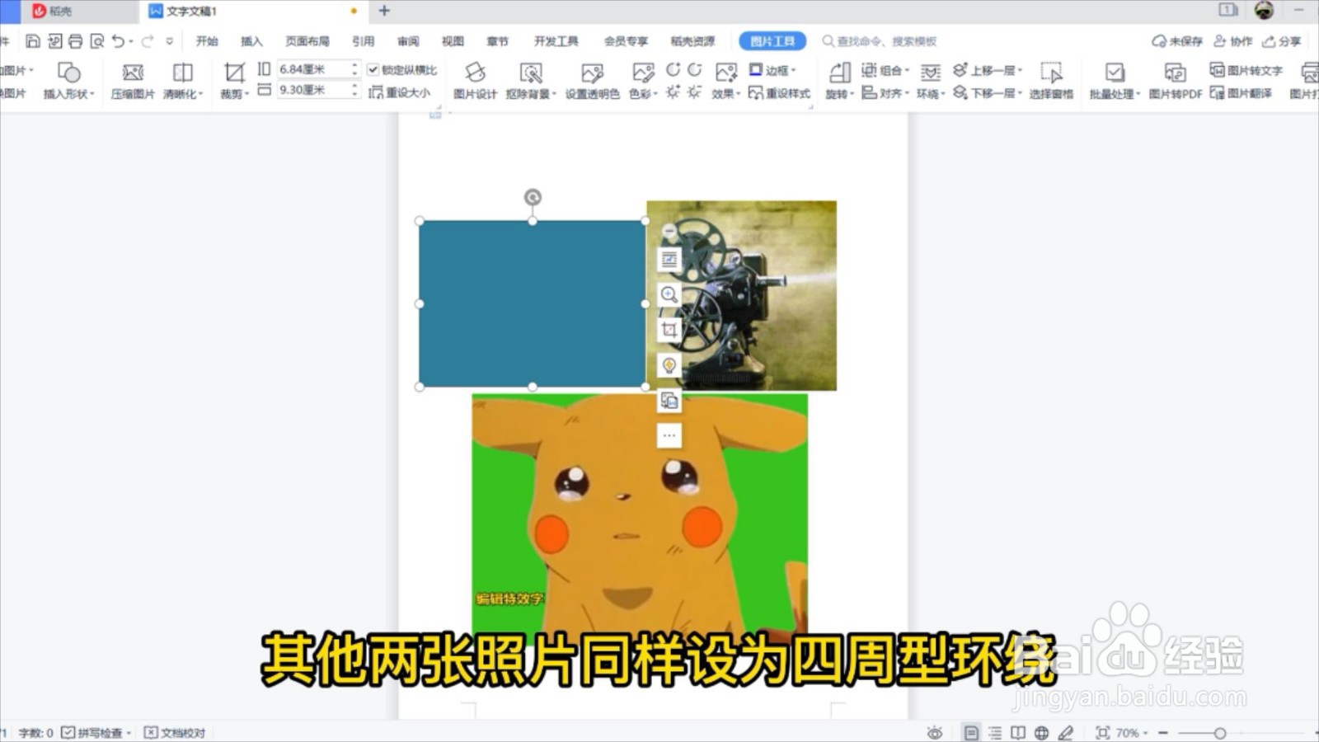Click the three-dots more icon in floating toolbar
1319x742 pixels.
tap(669, 435)
